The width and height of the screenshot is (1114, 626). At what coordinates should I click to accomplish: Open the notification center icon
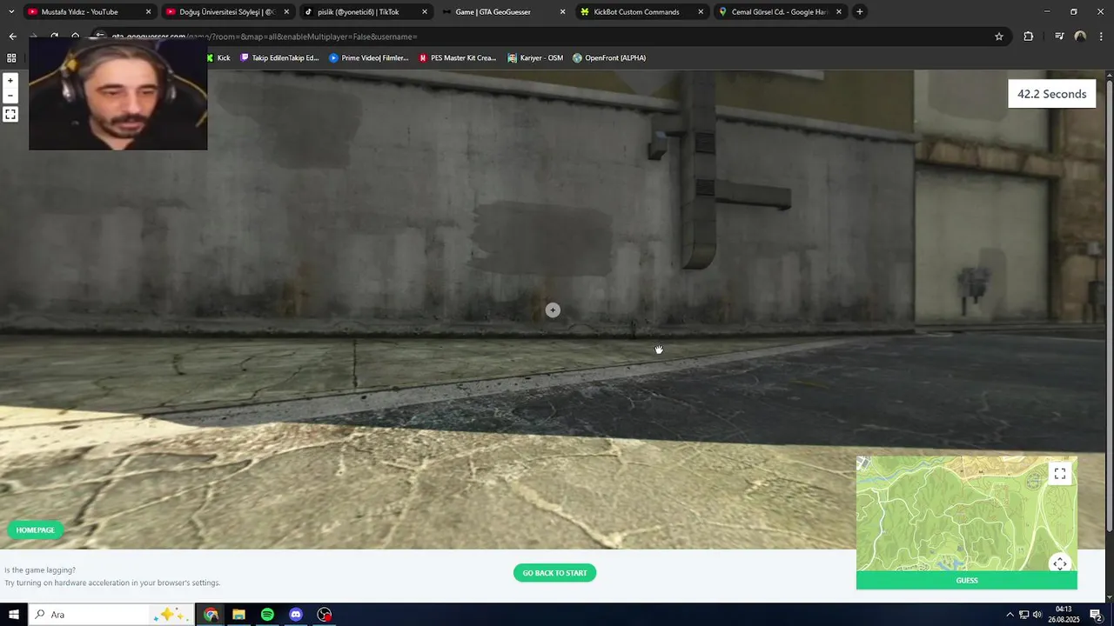(1096, 615)
